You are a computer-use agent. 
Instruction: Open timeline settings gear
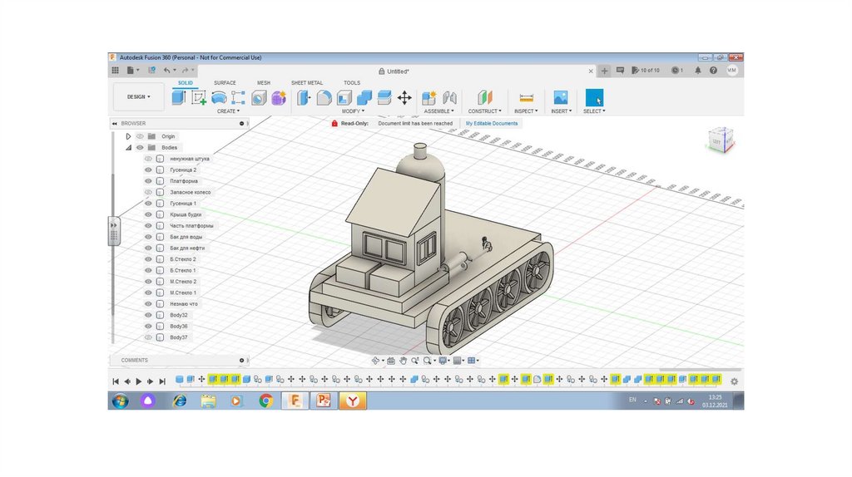[x=734, y=381]
